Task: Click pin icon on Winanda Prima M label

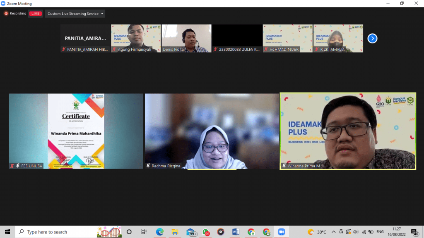Action: pyautogui.click(x=284, y=166)
